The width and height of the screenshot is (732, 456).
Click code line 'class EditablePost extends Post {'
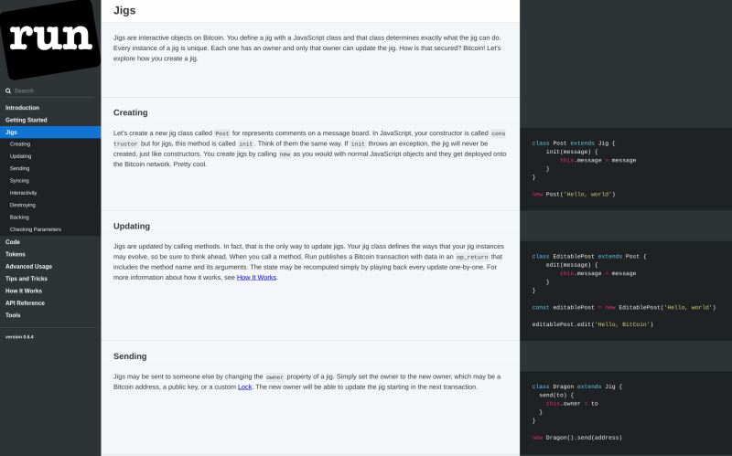(x=589, y=257)
